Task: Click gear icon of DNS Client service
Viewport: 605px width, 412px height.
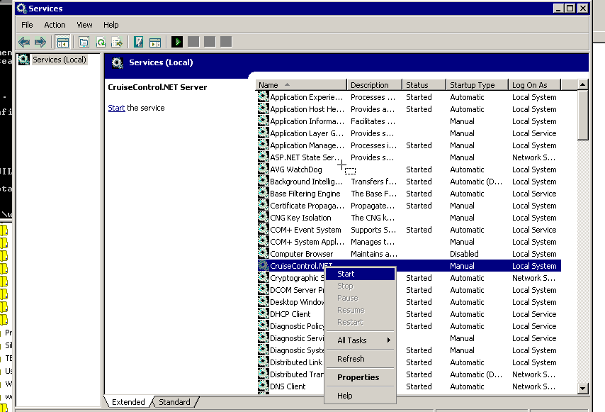Action: tap(263, 386)
